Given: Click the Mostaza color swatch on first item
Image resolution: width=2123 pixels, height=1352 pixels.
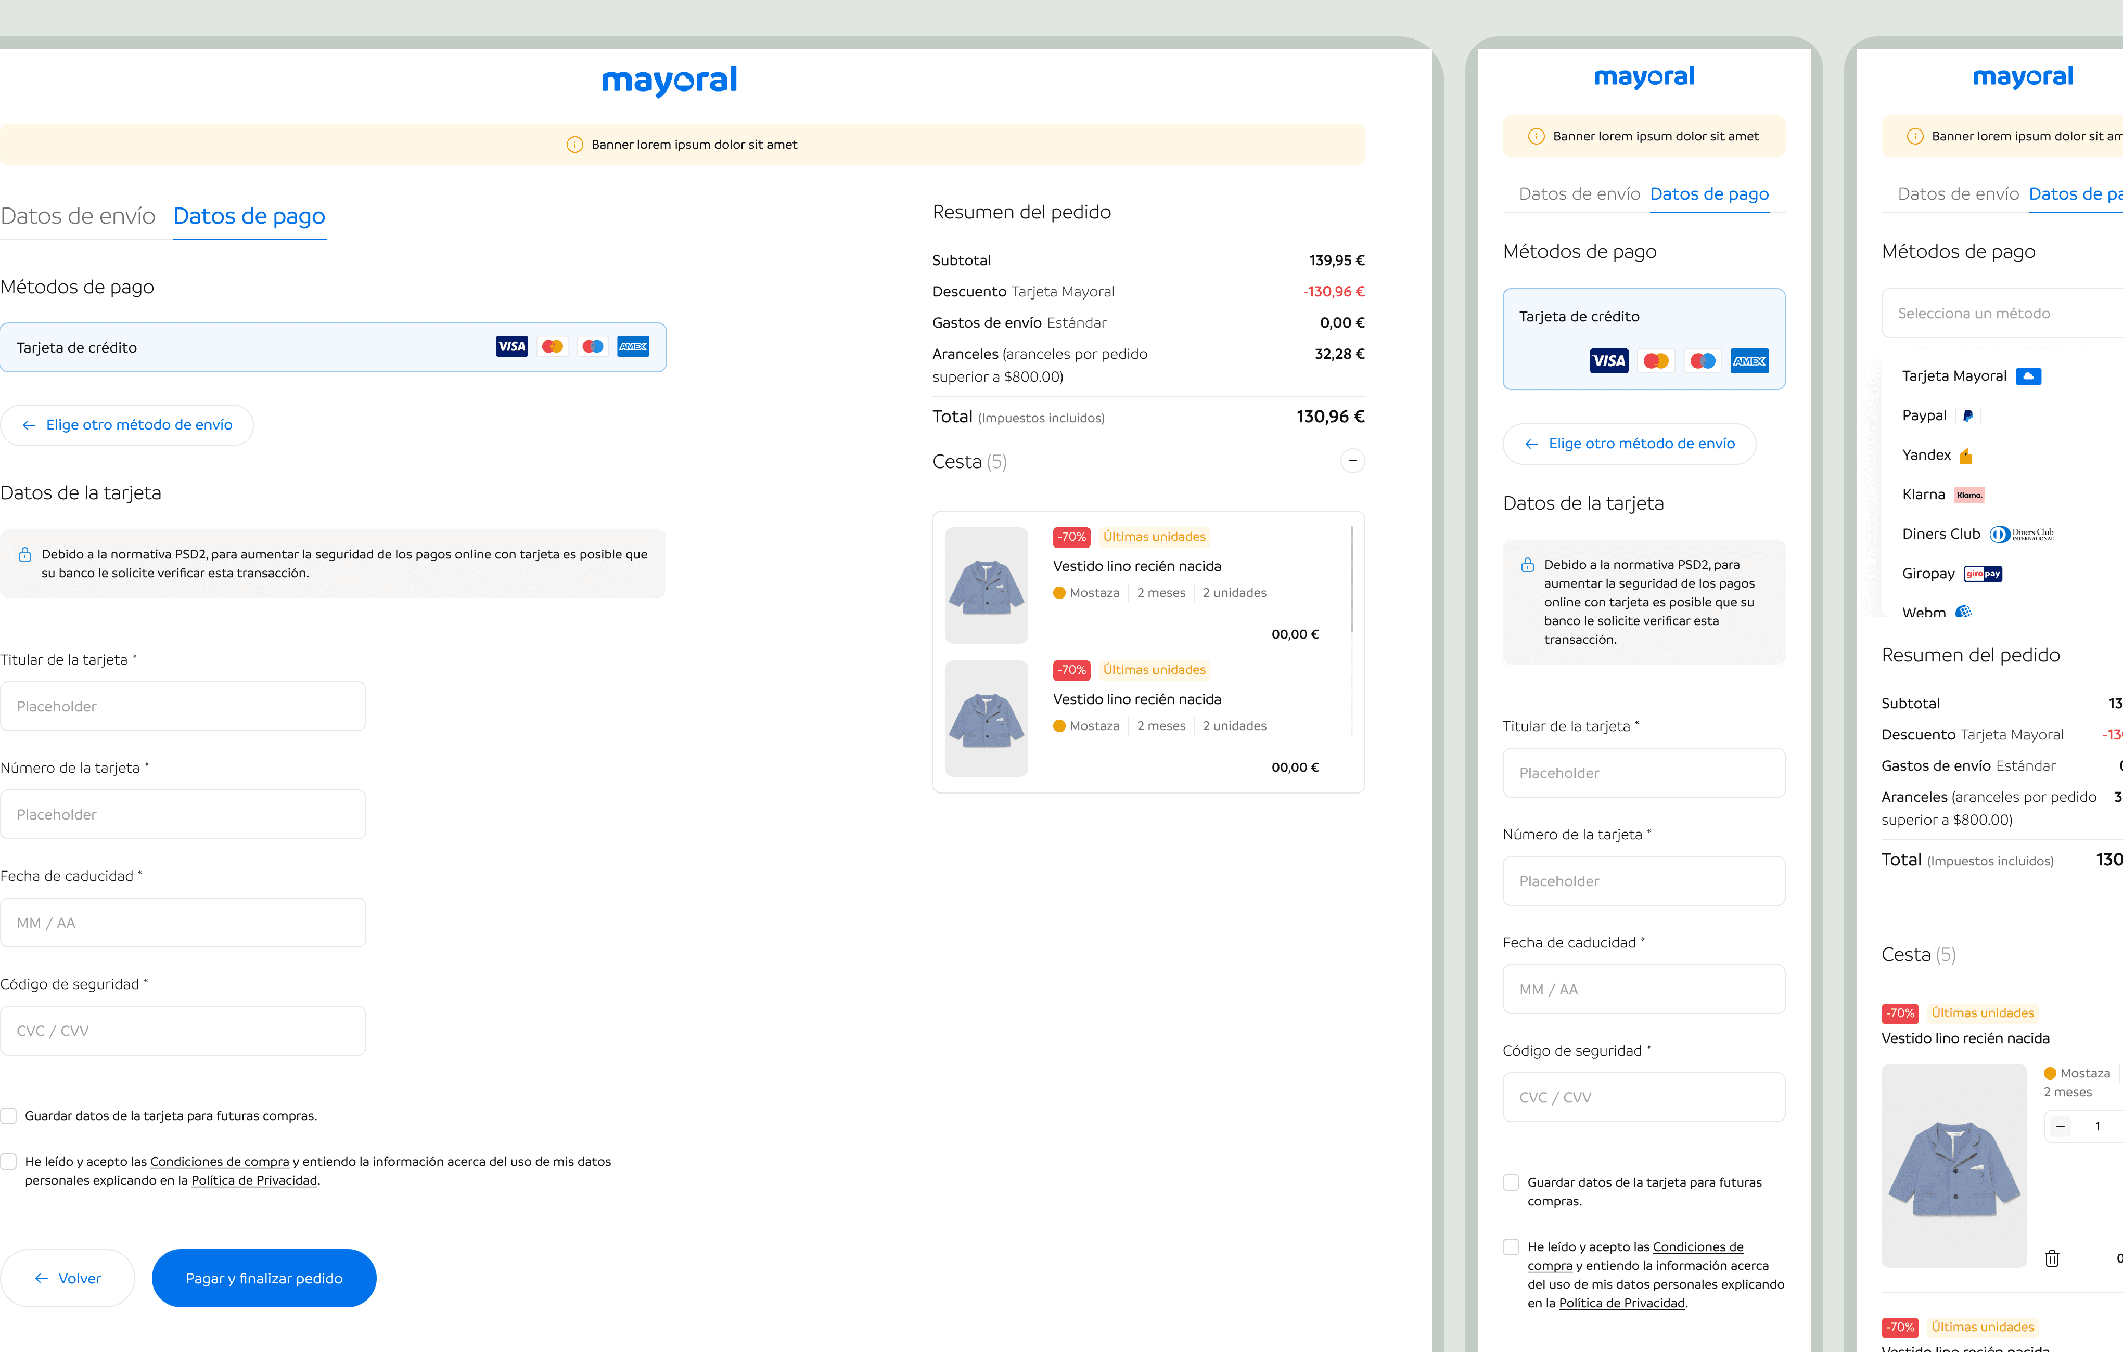Looking at the screenshot, I should tap(1059, 594).
